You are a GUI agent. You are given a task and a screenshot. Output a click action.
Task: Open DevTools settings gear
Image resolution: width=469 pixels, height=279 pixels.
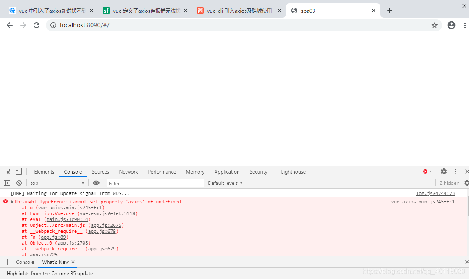coord(444,172)
